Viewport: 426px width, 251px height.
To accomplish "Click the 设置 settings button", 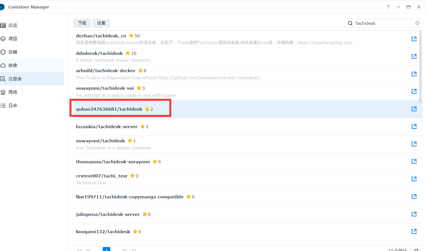I will pos(101,23).
